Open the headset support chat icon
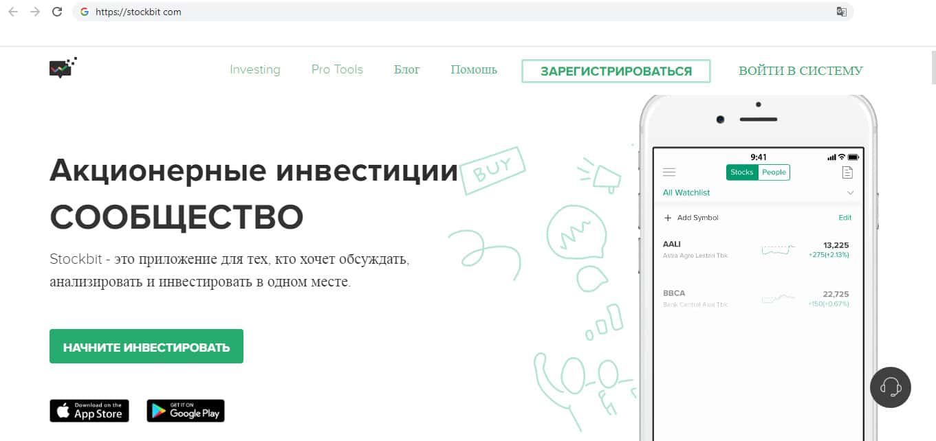Screen dimensions: 936x441 [891, 387]
